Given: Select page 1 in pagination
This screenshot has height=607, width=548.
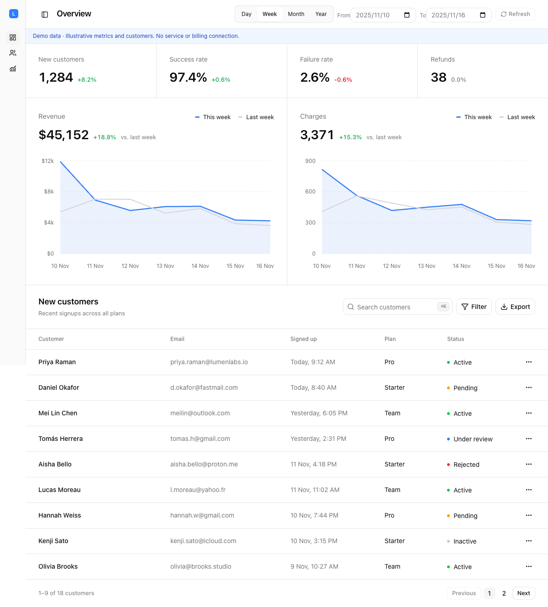Looking at the screenshot, I should [490, 593].
